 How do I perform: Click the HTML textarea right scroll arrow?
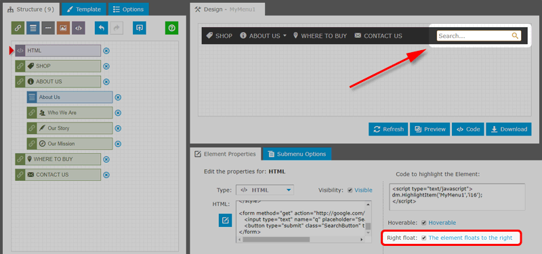(362, 240)
